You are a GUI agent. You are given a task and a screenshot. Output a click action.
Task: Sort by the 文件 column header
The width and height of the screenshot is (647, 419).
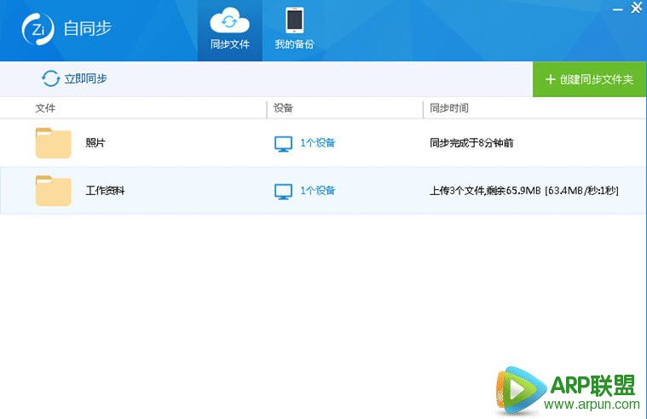(x=45, y=108)
